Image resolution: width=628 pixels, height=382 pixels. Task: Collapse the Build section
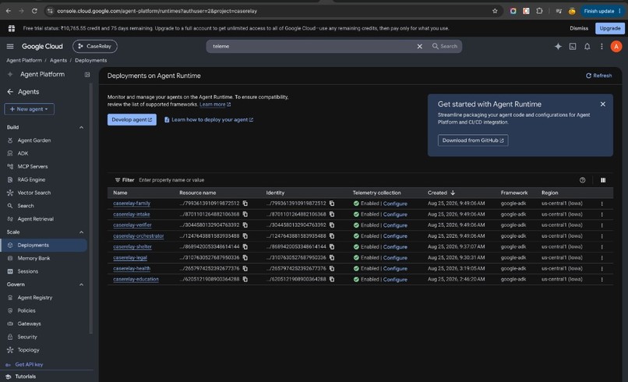[81, 128]
